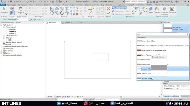Open the Type Properties icon above Свойства
This screenshot has width=190, height=106.
(12, 9)
